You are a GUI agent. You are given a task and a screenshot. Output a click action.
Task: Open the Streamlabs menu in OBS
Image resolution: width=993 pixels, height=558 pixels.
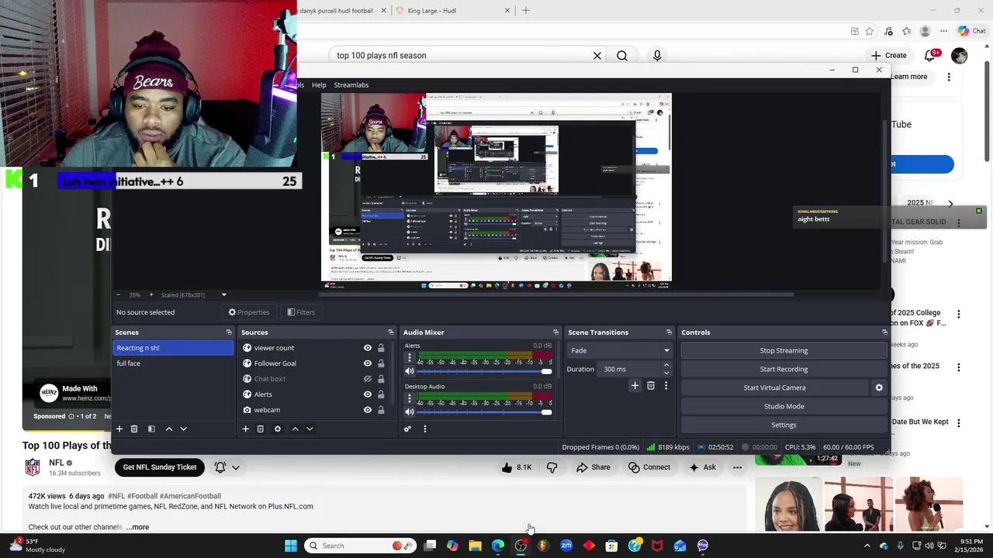(351, 84)
